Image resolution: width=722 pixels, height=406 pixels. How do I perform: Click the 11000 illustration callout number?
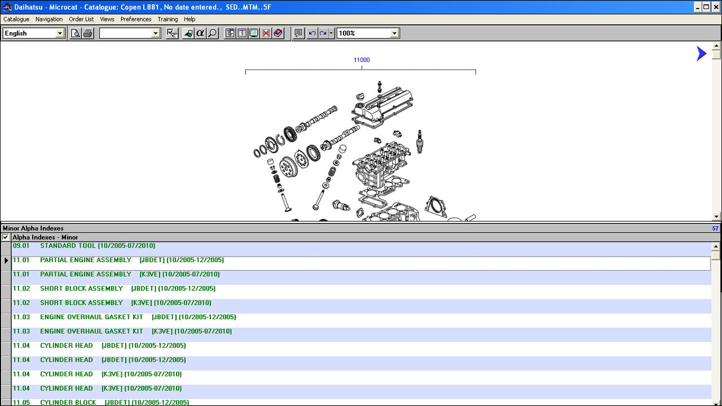point(362,60)
